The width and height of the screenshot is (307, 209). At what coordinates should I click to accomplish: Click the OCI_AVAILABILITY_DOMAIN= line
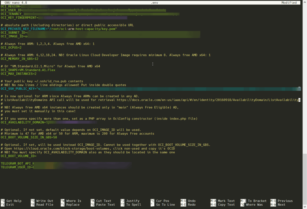49,122
